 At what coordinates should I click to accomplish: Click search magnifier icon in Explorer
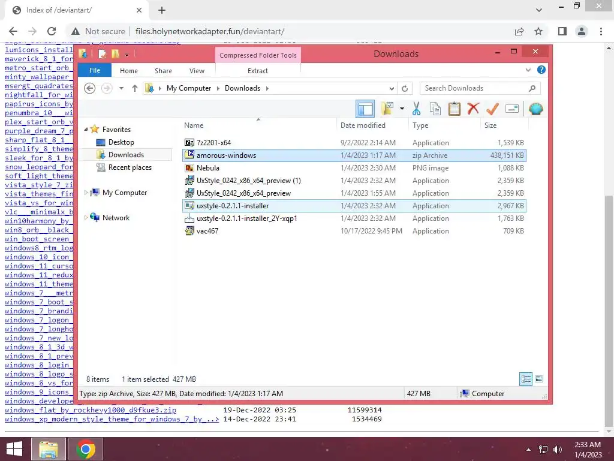[532, 88]
